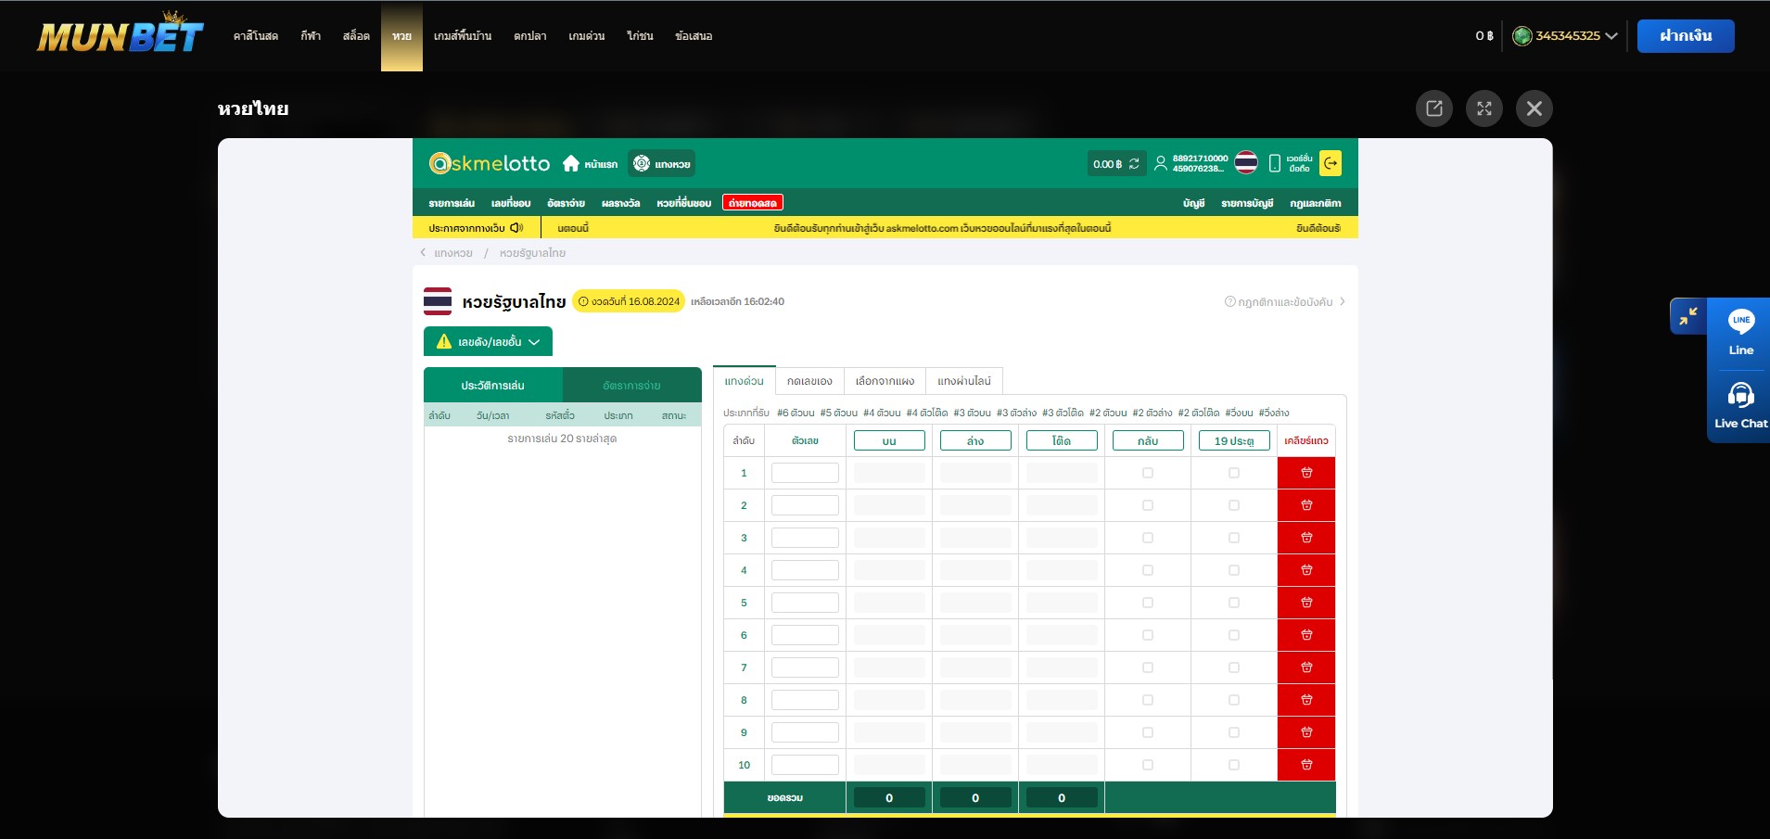Image resolution: width=1770 pixels, height=839 pixels.
Task: Clear row 2 with red trash icon
Action: [1306, 505]
